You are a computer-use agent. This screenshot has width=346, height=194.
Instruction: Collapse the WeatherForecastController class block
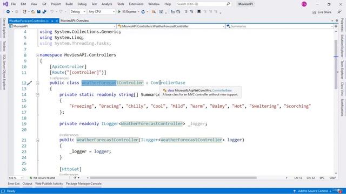[x=37, y=83]
